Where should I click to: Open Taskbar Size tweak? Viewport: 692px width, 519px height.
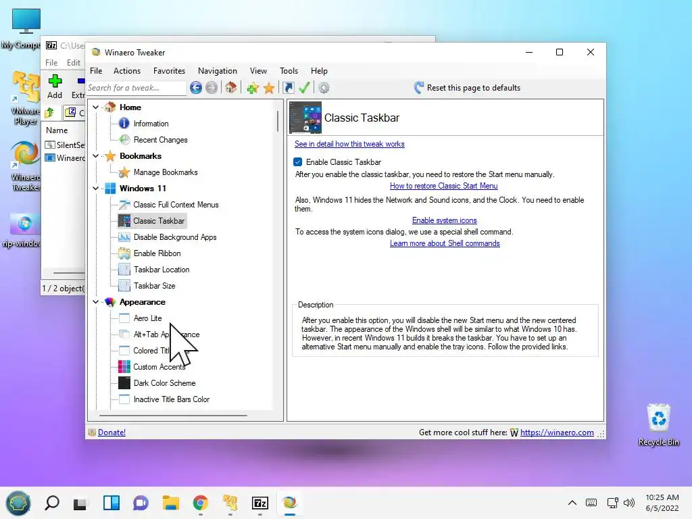click(155, 286)
